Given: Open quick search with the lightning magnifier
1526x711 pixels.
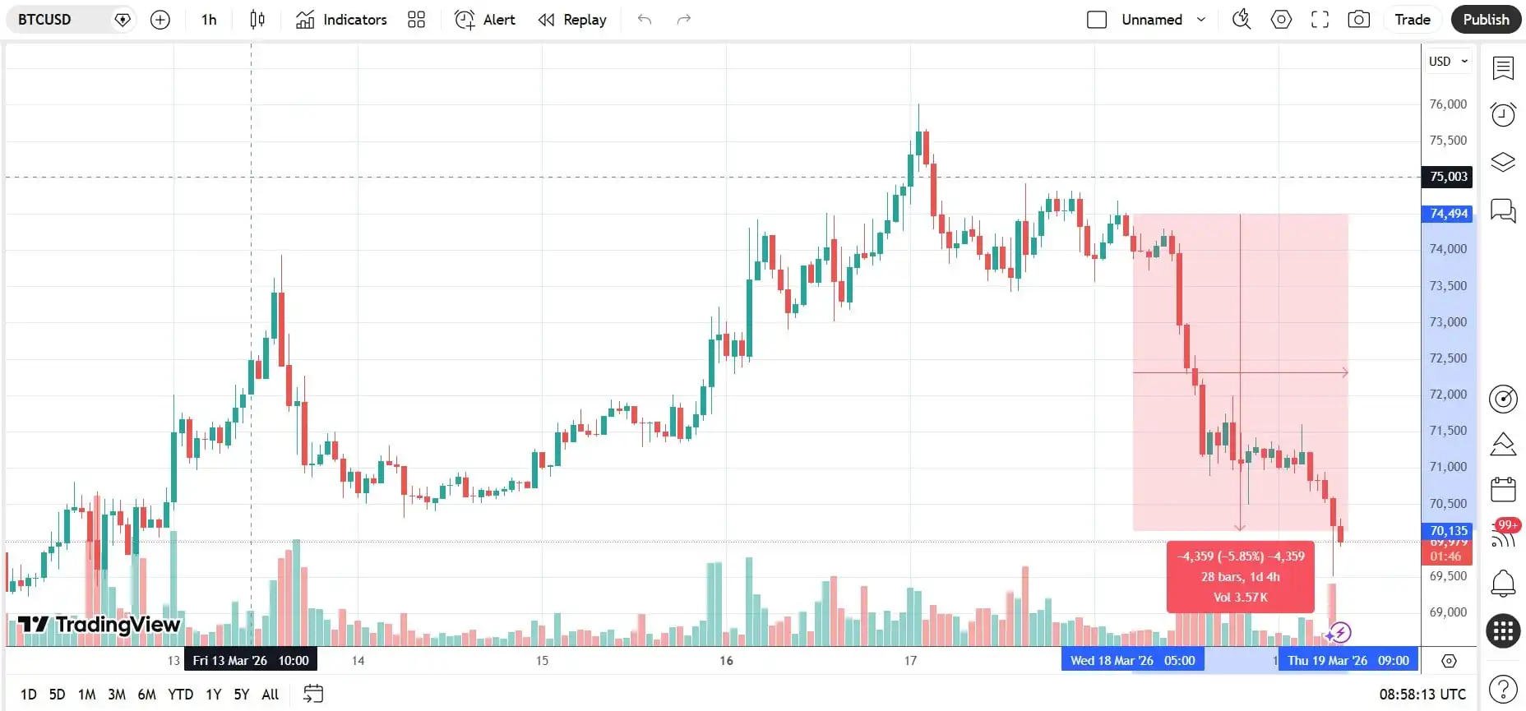Looking at the screenshot, I should pos(1241,19).
